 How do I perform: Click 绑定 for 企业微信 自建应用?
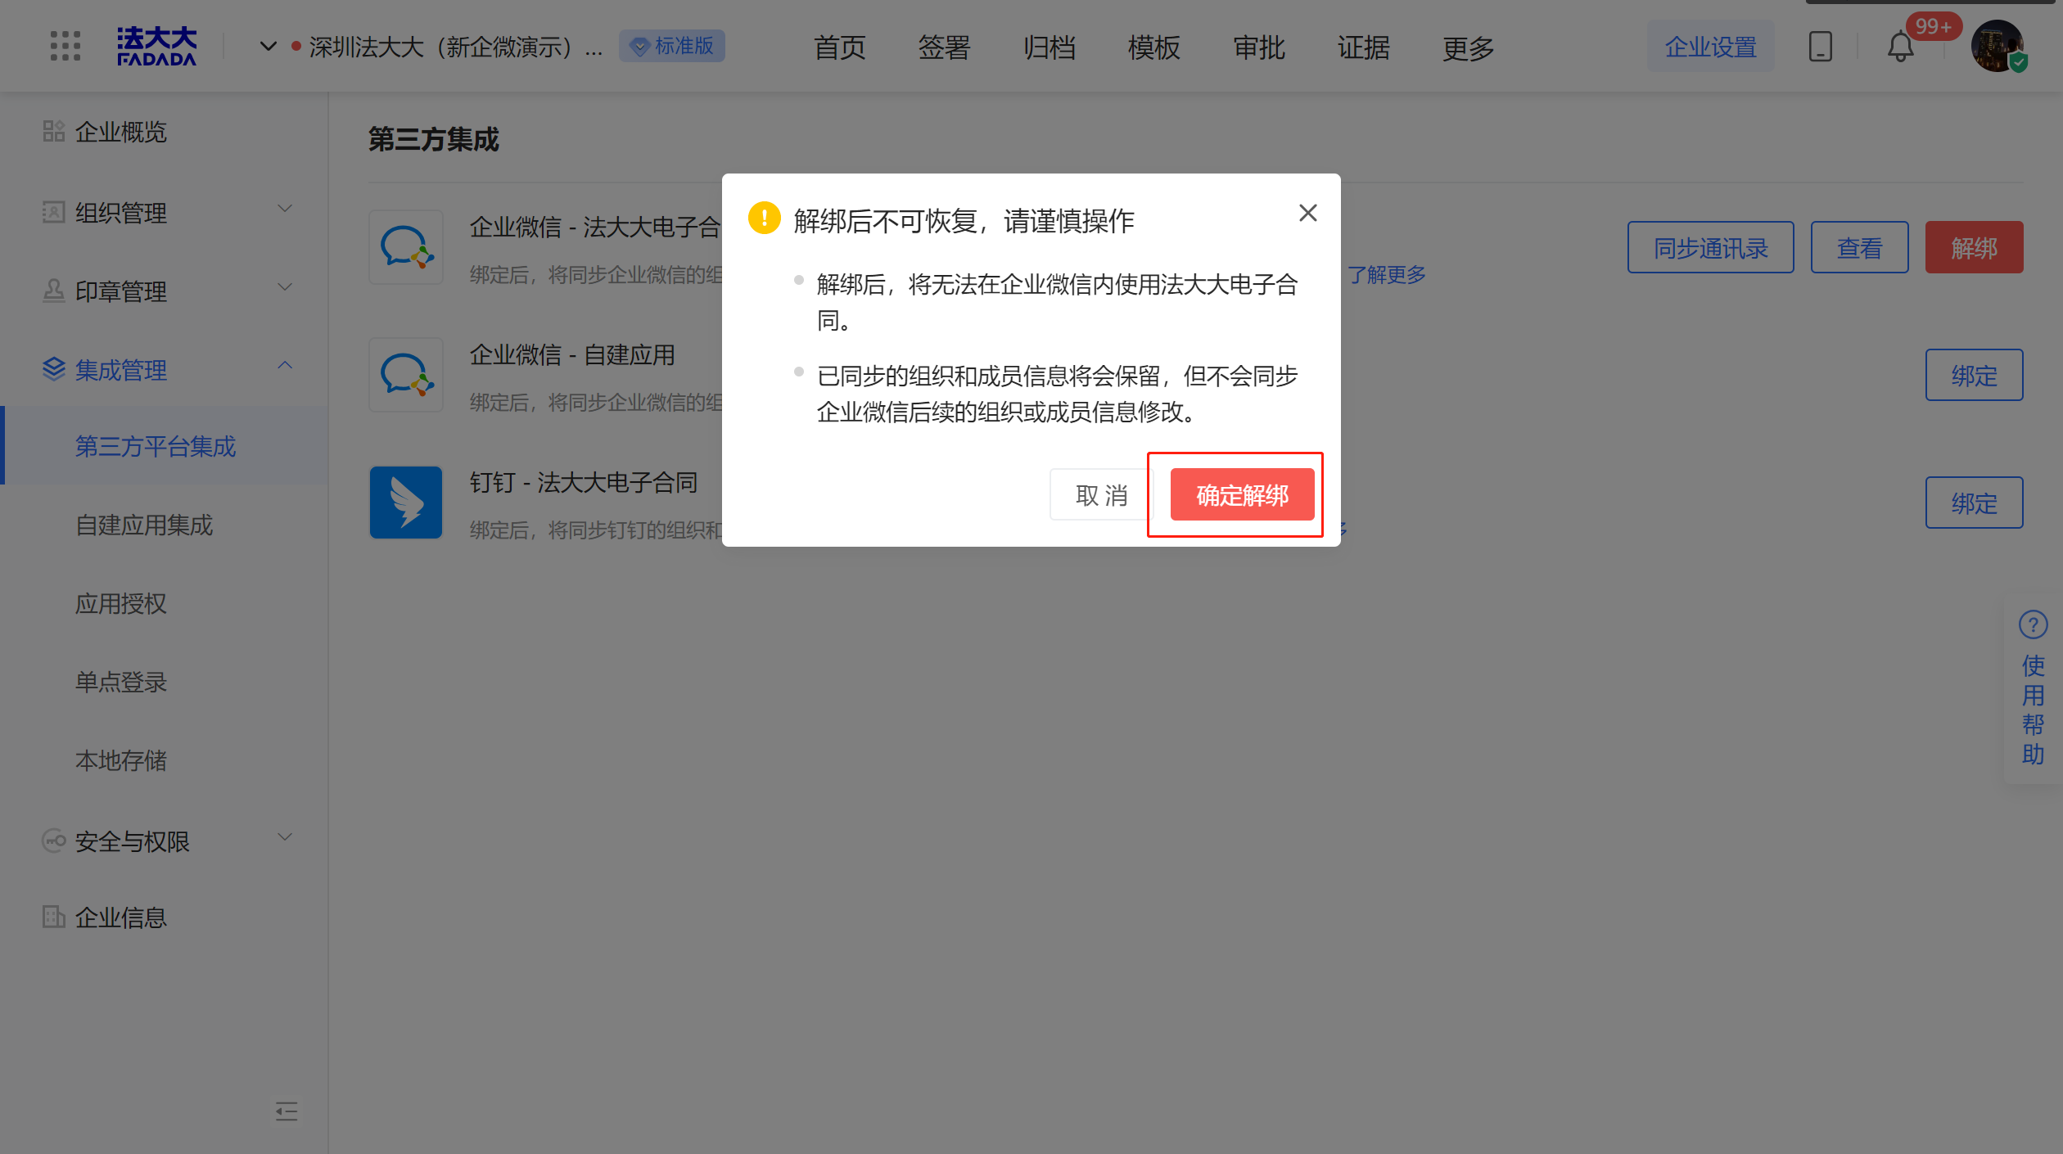[1975, 375]
